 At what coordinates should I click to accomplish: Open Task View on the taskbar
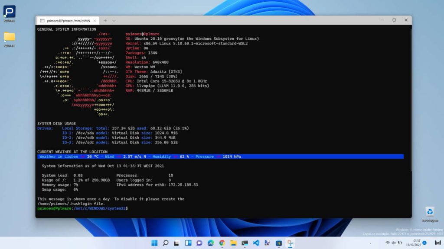coord(177,243)
